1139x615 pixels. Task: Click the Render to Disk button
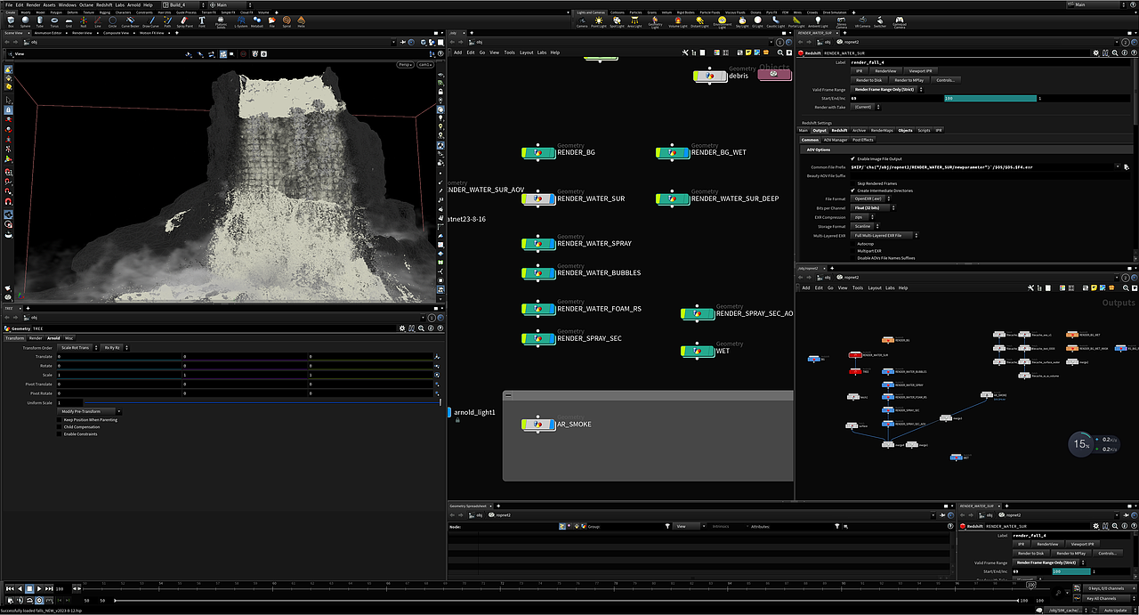click(x=868, y=80)
